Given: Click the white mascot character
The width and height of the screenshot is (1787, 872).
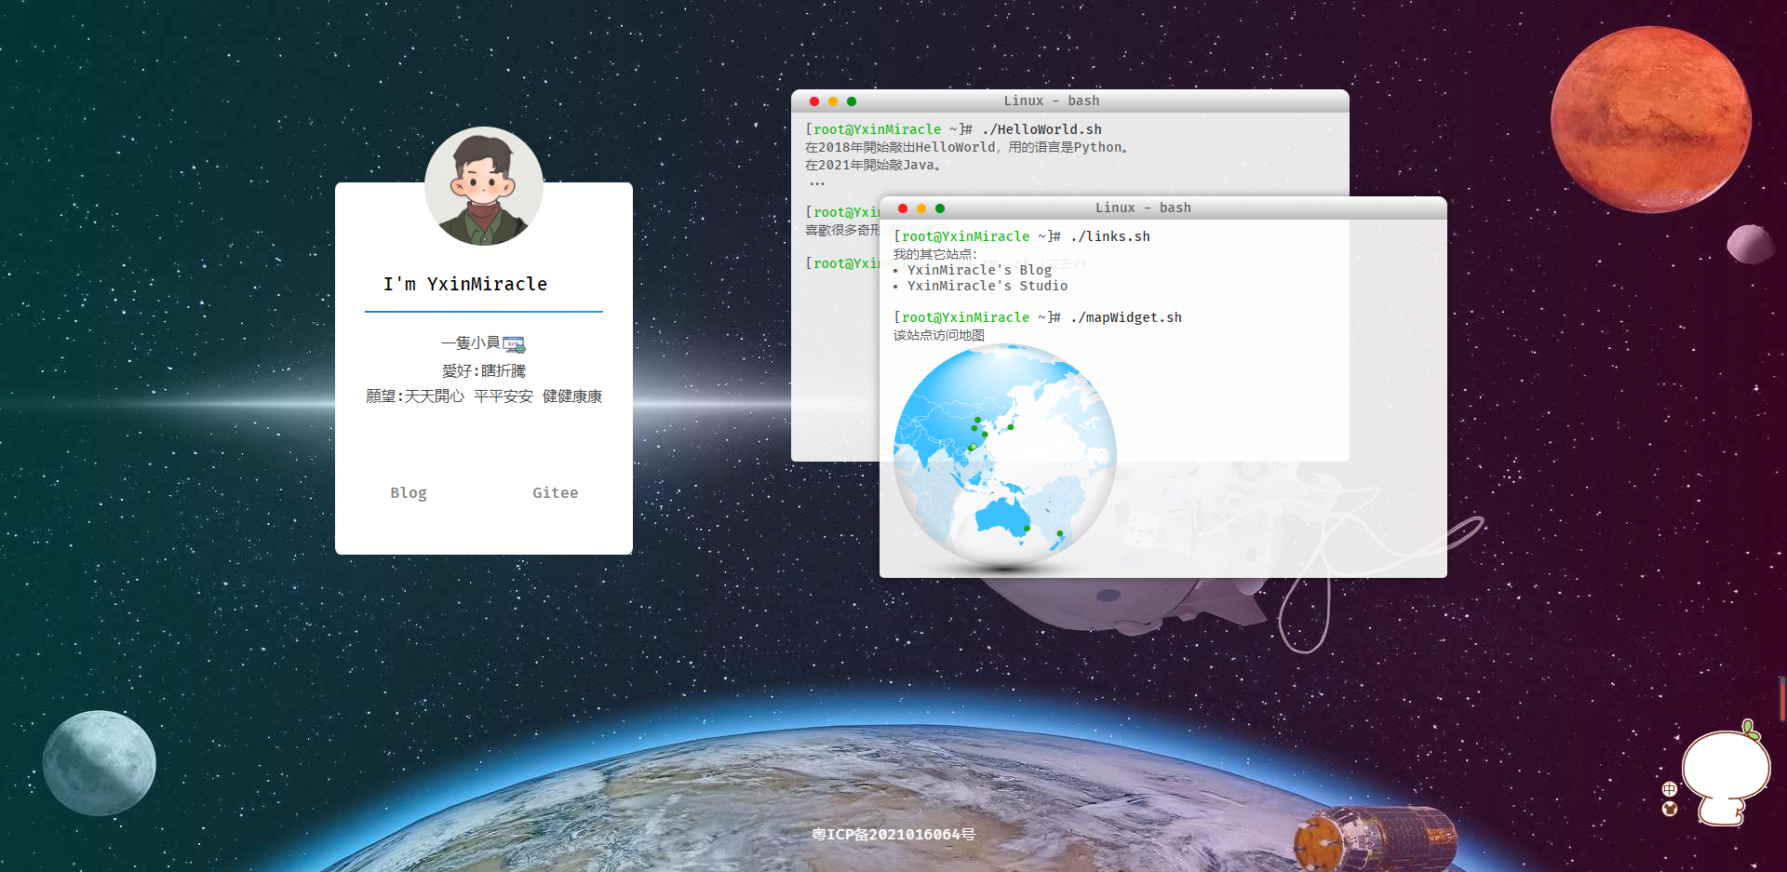Looking at the screenshot, I should click(1727, 774).
